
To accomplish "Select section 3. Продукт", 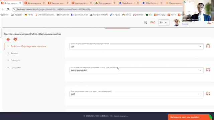I will pyautogui.click(x=13, y=60).
